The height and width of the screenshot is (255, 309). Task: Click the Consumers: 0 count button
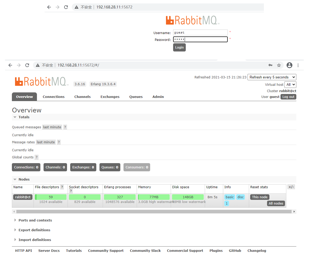click(x=137, y=167)
